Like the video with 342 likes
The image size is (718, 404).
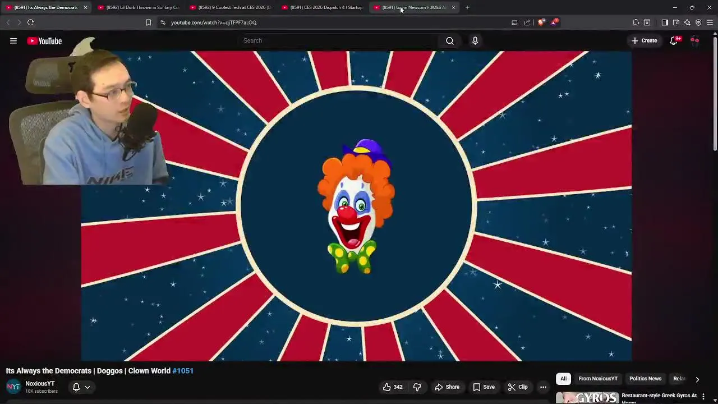[x=393, y=387]
